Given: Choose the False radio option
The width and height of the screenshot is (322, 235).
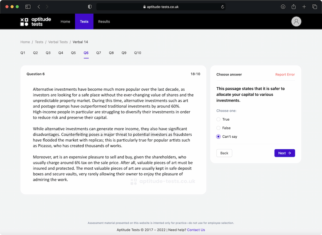Looking at the screenshot, I should pos(219,128).
